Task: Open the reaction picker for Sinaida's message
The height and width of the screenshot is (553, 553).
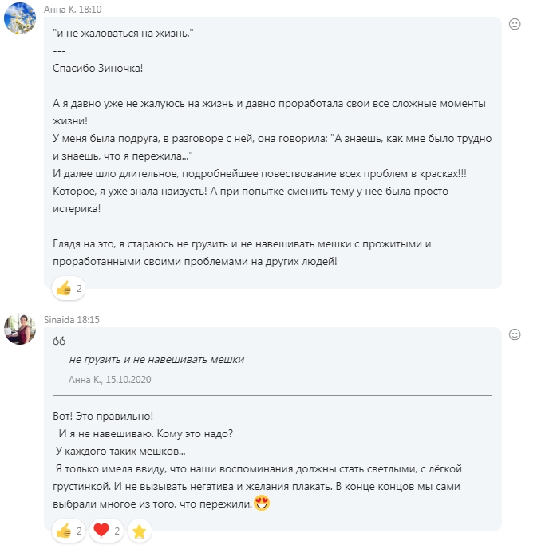Action: coord(515,334)
